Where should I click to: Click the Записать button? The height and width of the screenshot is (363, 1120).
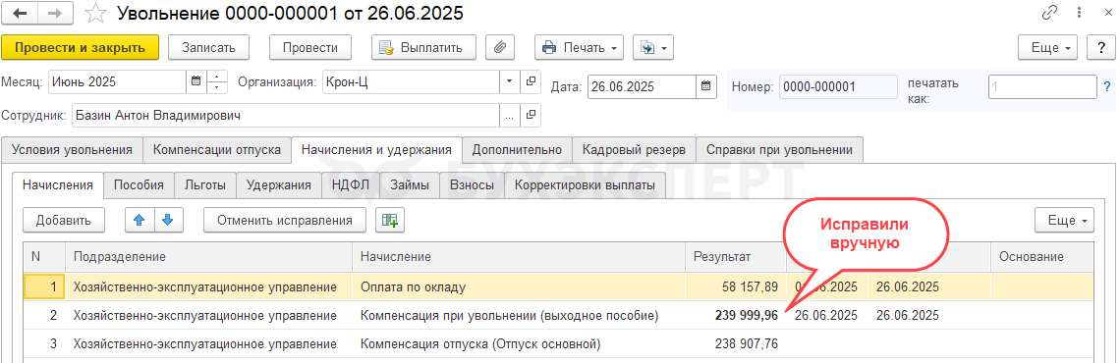pyautogui.click(x=208, y=48)
